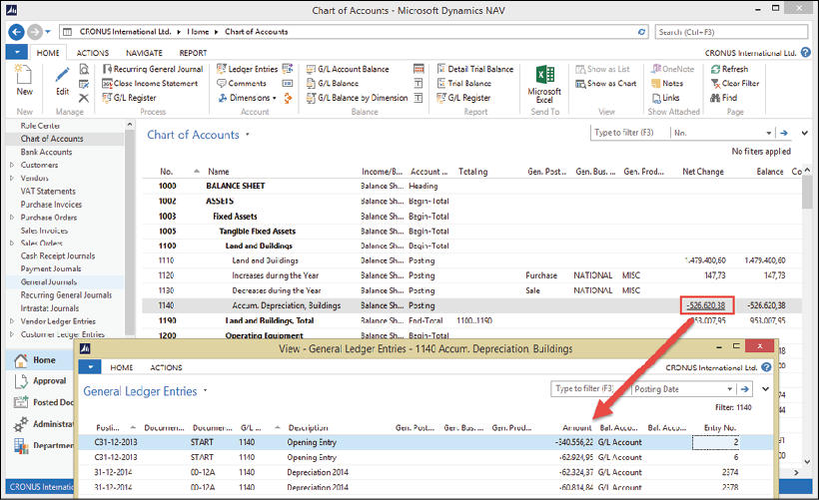The height and width of the screenshot is (500, 819).
Task: Open the General Ledger Entries title dropdown
Action: [206, 391]
